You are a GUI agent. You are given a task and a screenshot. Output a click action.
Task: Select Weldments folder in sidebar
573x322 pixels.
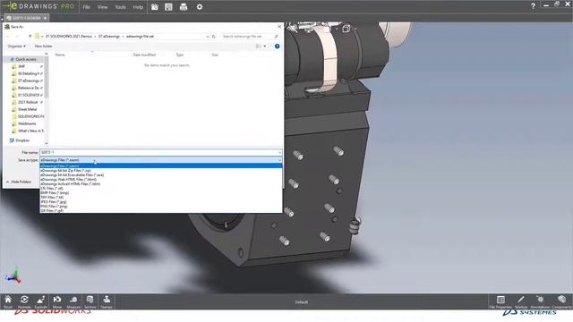(x=26, y=123)
